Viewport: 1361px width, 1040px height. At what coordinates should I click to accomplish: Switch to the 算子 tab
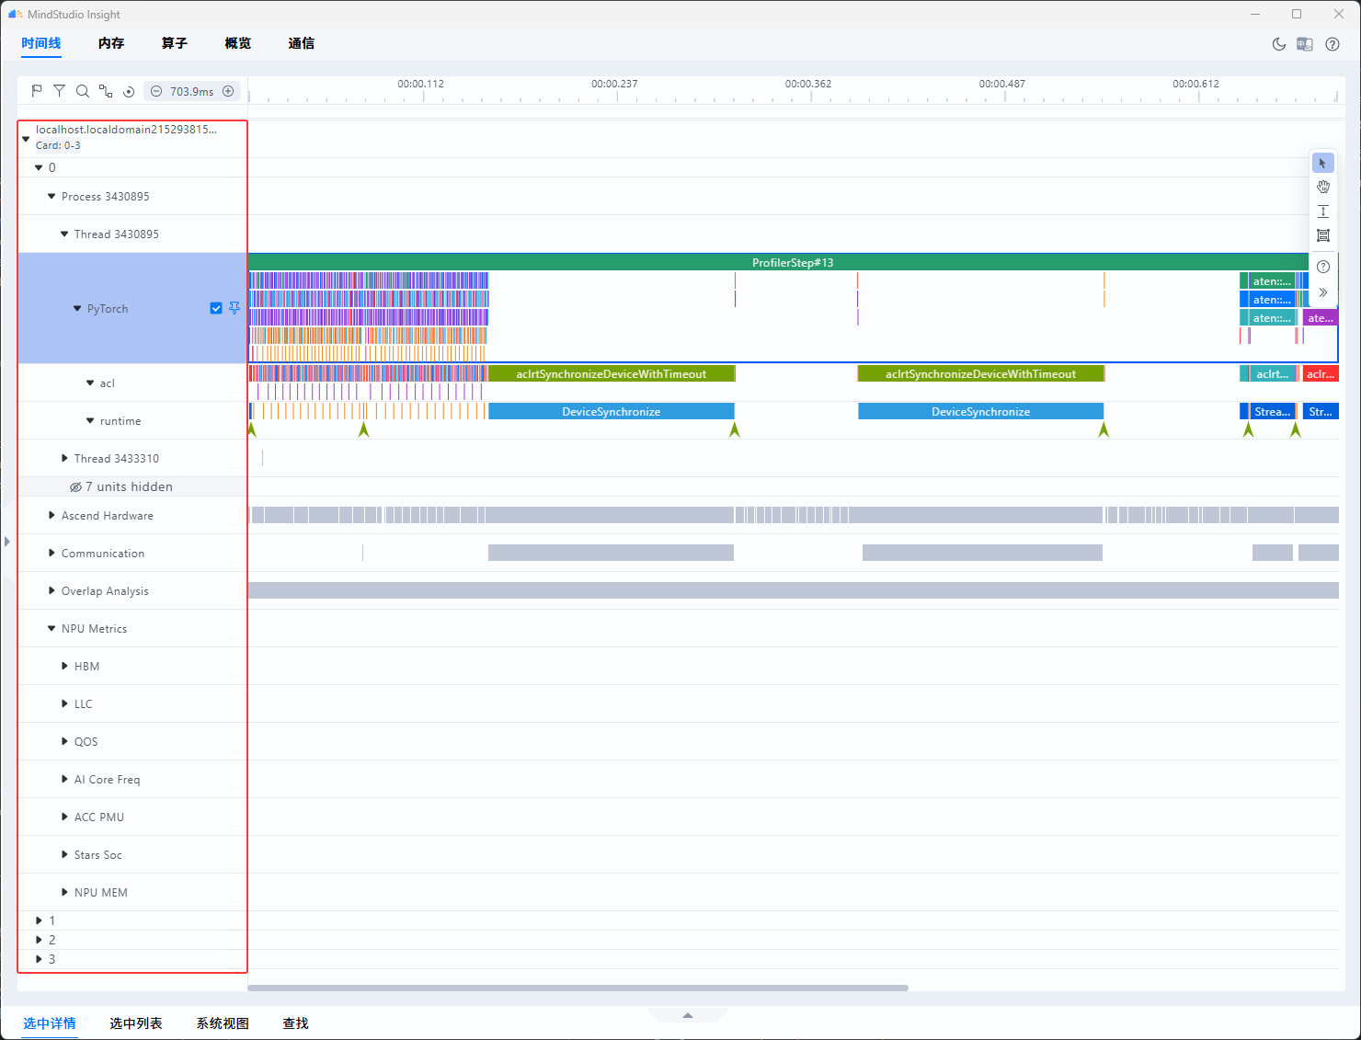click(175, 43)
